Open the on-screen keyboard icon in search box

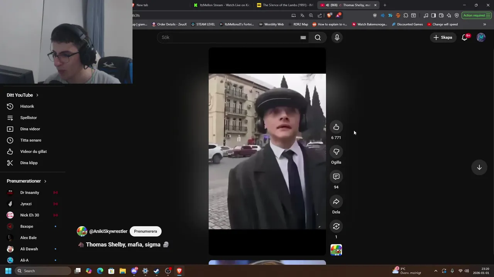click(303, 37)
